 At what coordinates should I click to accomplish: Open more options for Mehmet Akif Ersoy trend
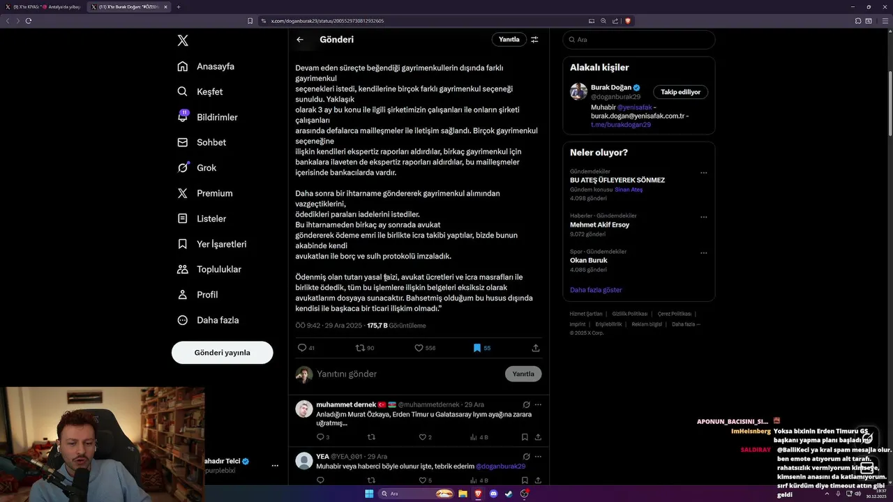(703, 217)
